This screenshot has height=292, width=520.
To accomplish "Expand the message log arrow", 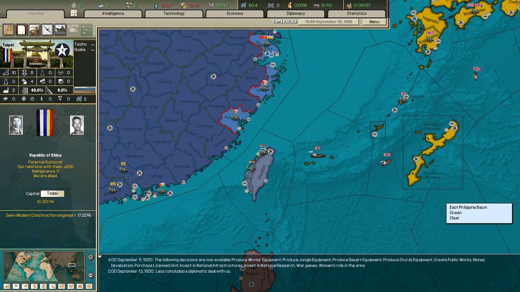I will (x=100, y=256).
